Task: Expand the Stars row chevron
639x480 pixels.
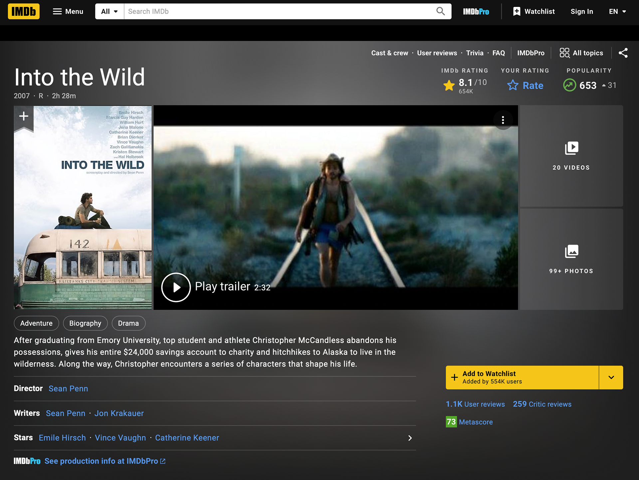Action: [410, 438]
